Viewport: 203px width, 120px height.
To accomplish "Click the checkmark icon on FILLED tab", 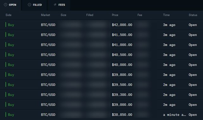I will coord(29,5).
